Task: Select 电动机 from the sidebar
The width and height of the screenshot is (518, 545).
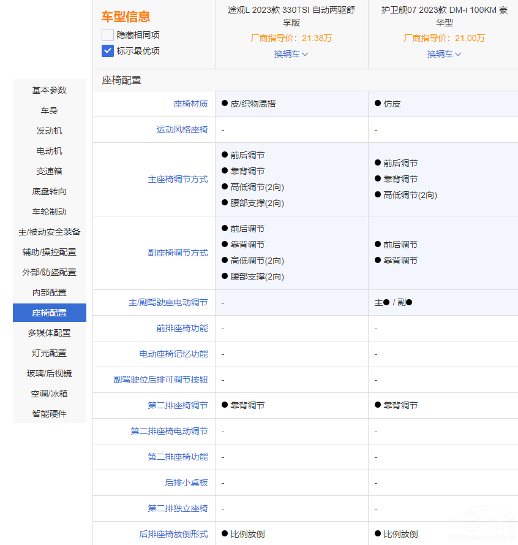Action: tap(49, 151)
